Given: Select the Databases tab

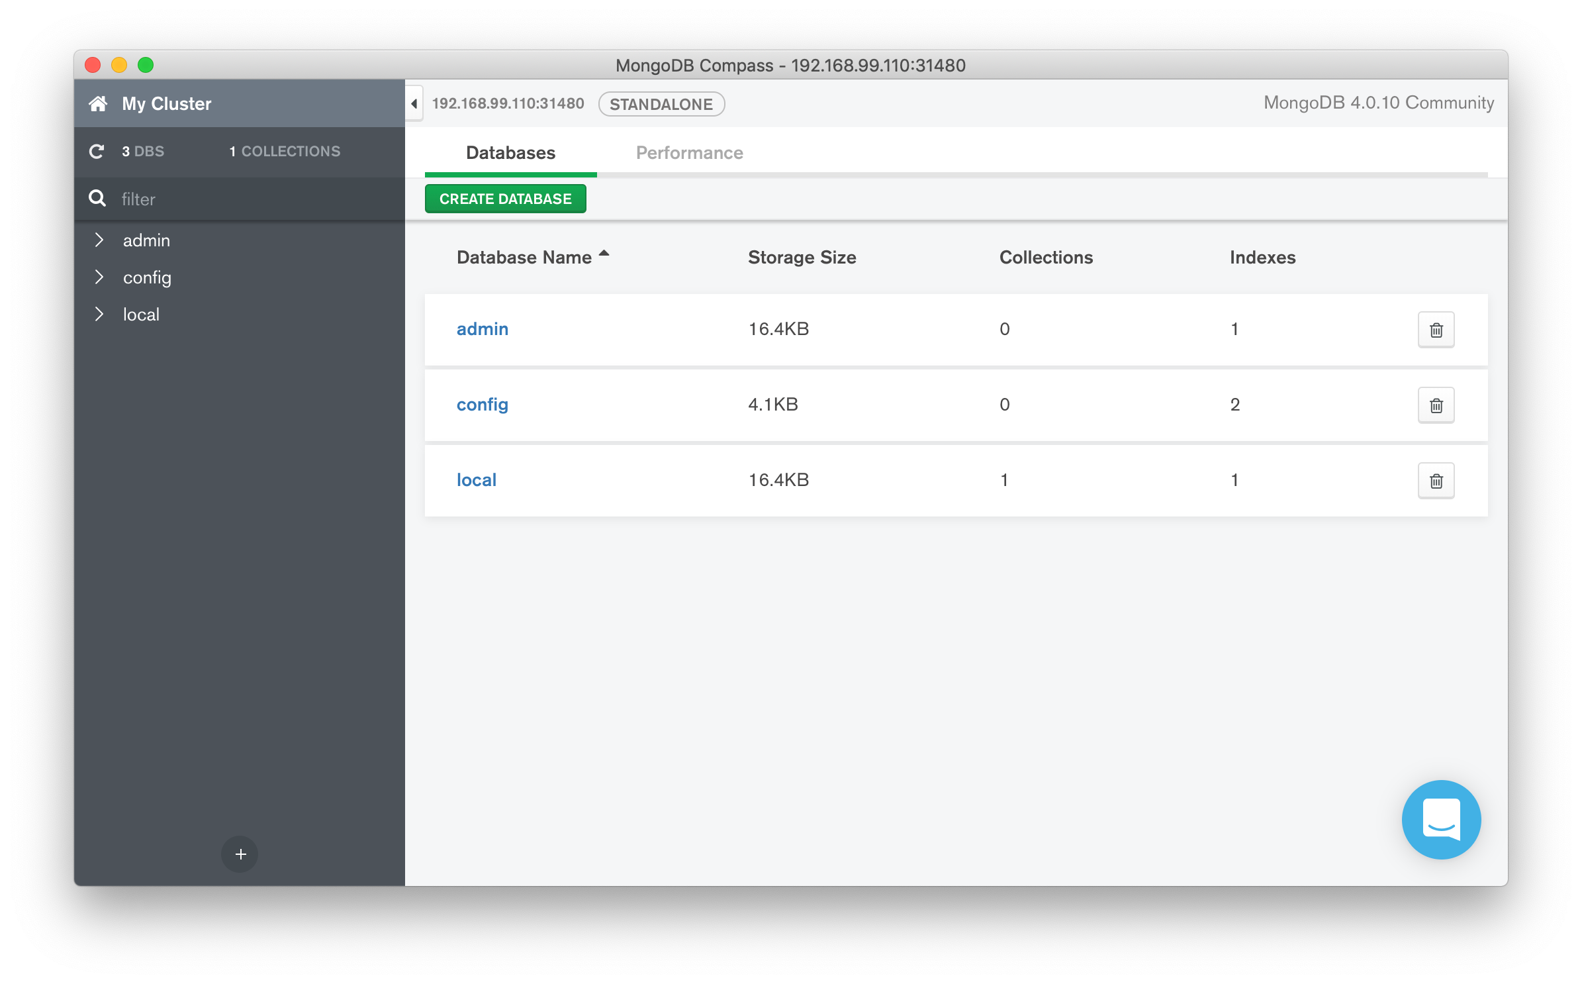Looking at the screenshot, I should (x=510, y=152).
